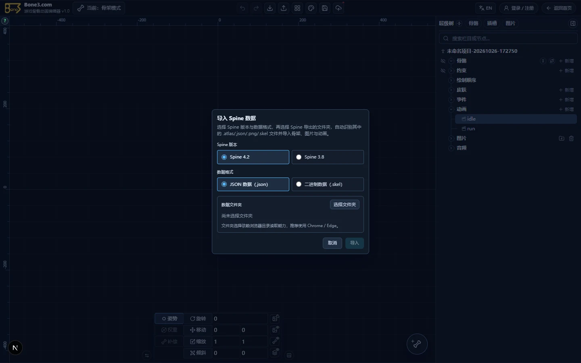This screenshot has height=363, width=581.
Task: Open the palette theme icon in toolbar
Action: point(311,8)
